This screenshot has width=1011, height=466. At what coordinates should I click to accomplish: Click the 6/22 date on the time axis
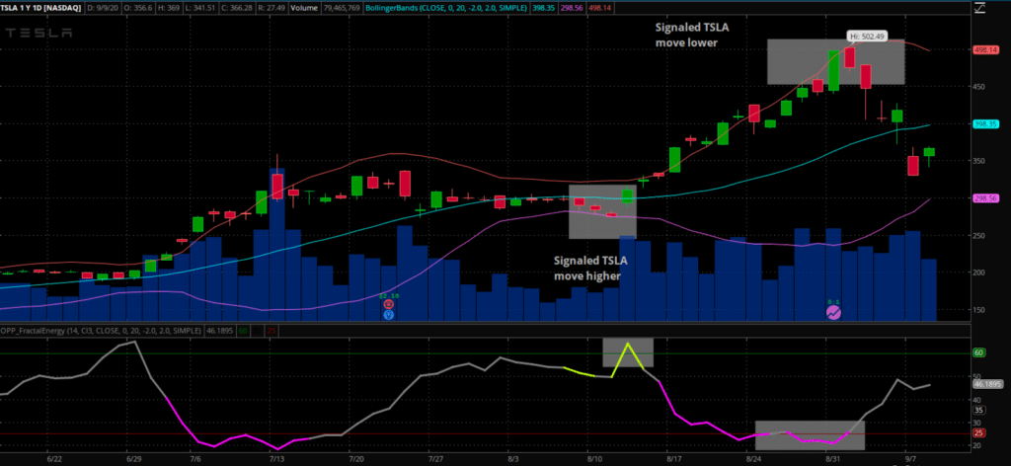(54, 459)
